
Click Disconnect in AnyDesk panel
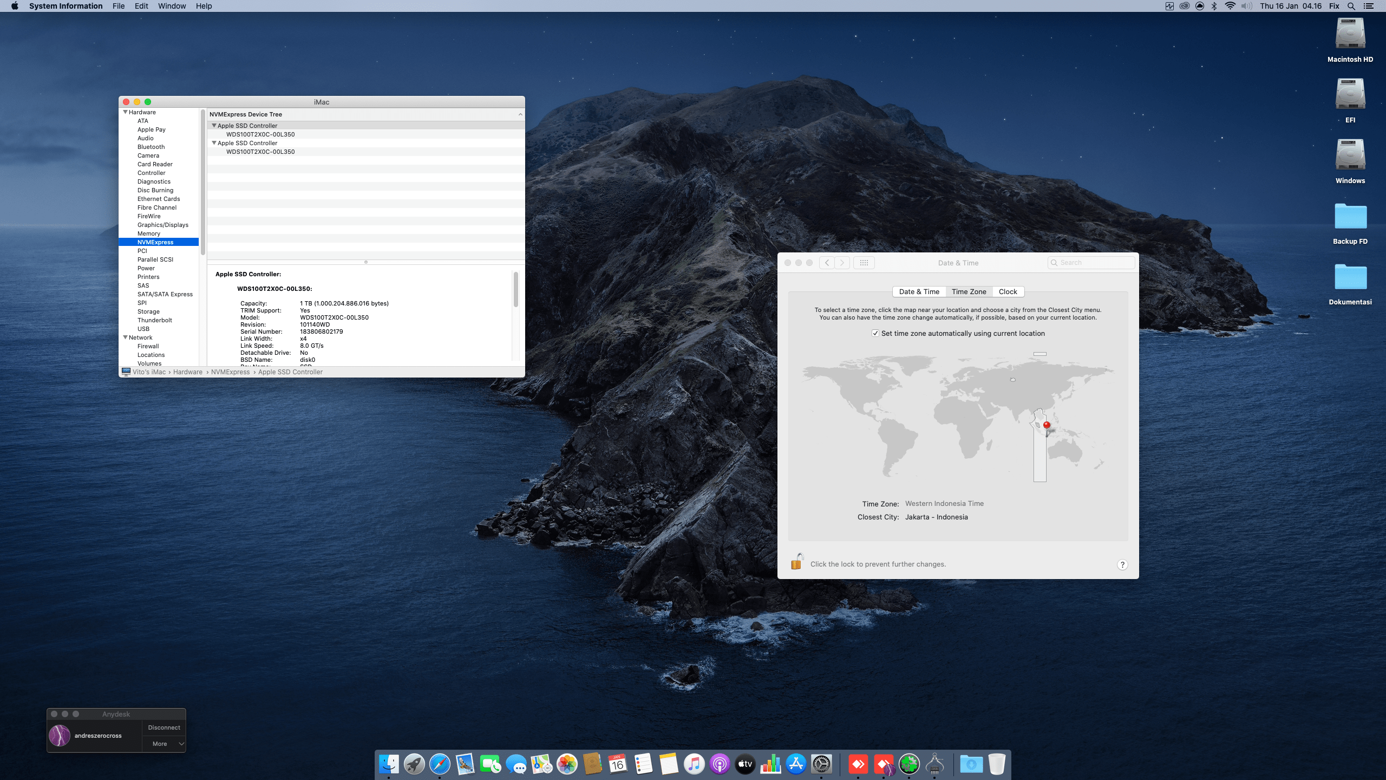tap(164, 727)
